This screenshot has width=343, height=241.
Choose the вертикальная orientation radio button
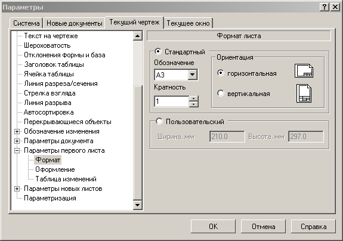tap(221, 94)
